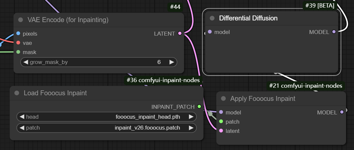Collapse the Load Fooocus Inpaint node
Viewport: 354px width, 150px height.
17,93
